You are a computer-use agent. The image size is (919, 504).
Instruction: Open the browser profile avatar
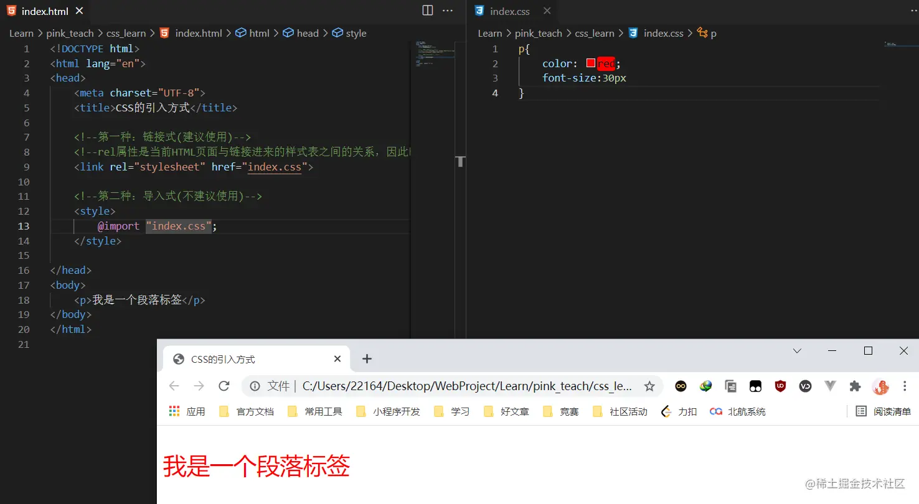880,386
